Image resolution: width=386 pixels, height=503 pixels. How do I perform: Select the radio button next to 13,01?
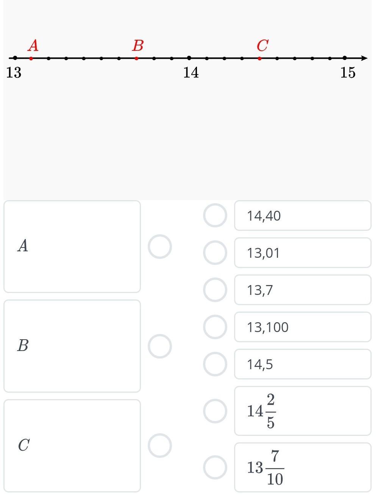point(215,253)
